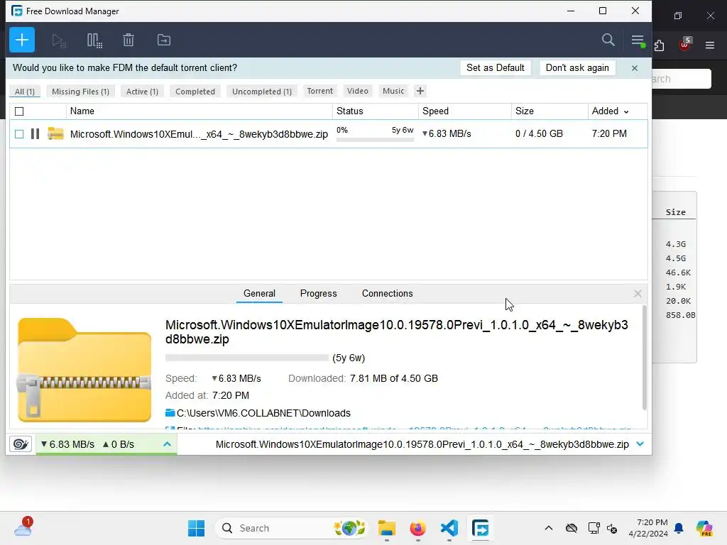Select the Uncompleted (1) filter

coord(262,92)
